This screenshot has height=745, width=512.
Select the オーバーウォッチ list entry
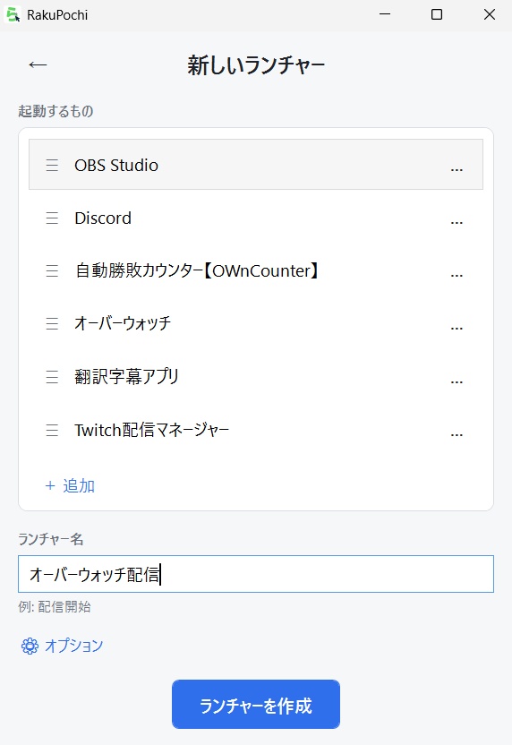256,323
